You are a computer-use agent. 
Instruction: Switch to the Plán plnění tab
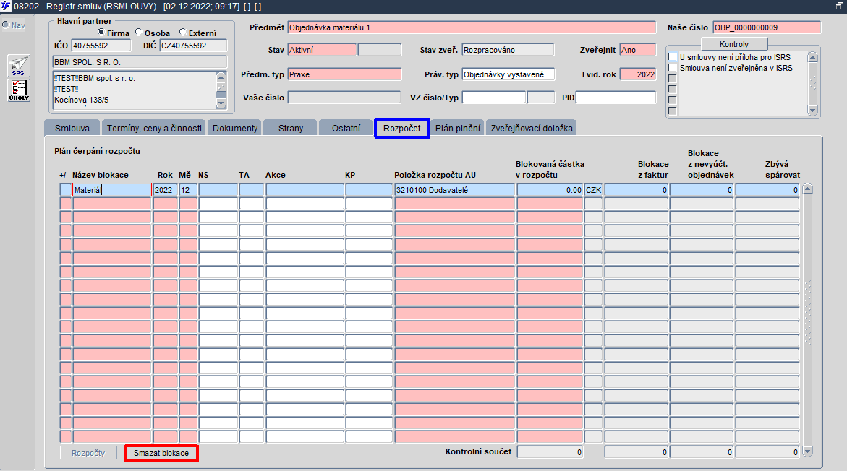458,128
